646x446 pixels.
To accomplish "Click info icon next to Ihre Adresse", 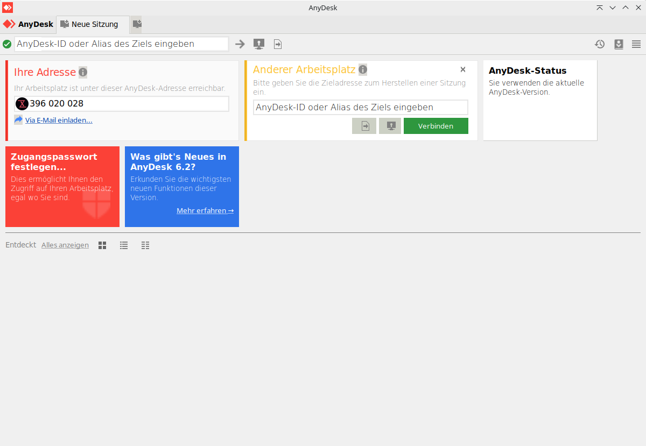I will 83,72.
